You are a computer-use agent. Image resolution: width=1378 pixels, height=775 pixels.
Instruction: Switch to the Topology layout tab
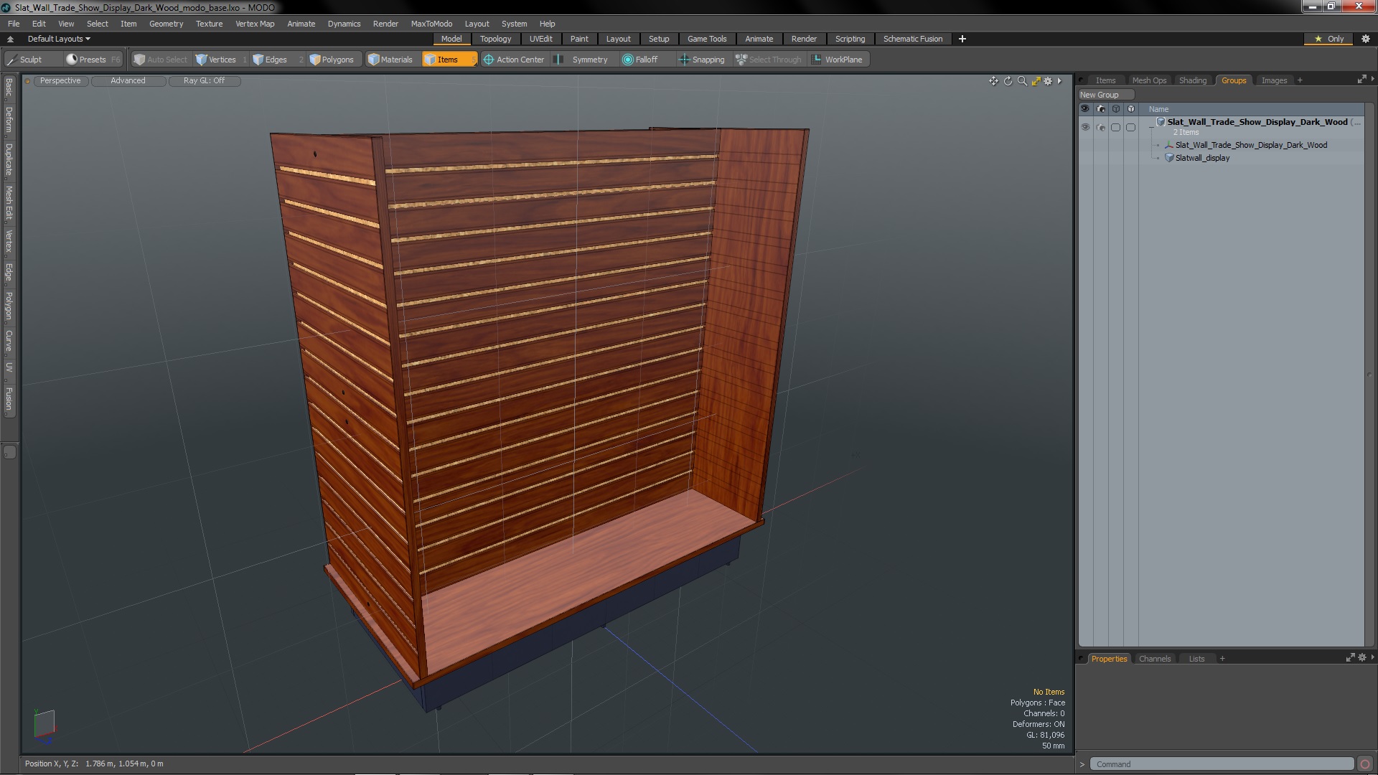coord(495,39)
